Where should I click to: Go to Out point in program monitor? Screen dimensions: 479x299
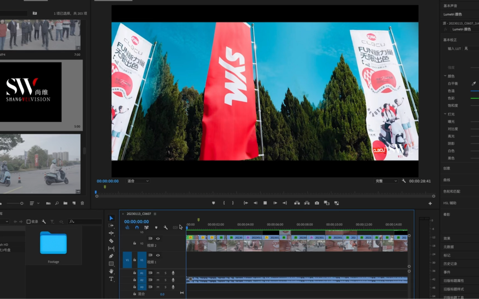pyautogui.click(x=285, y=203)
